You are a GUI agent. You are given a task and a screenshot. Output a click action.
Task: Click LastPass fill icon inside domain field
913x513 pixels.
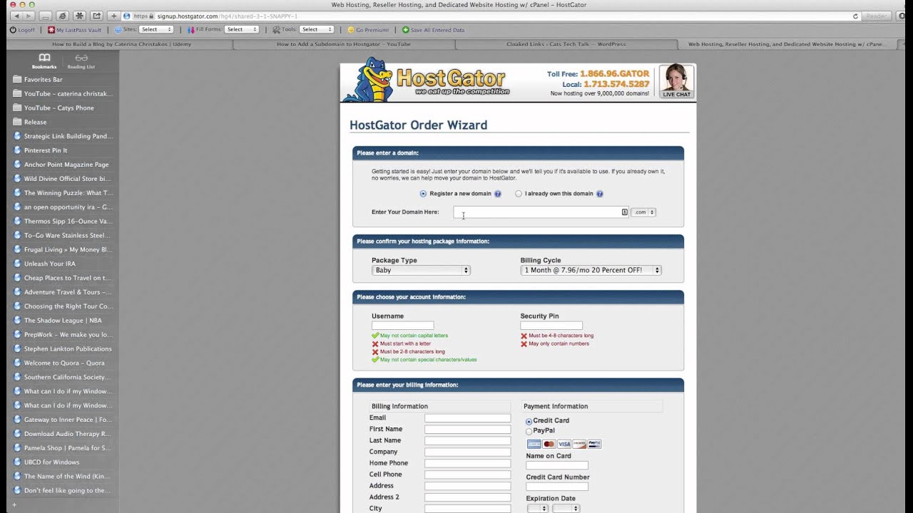coord(624,212)
